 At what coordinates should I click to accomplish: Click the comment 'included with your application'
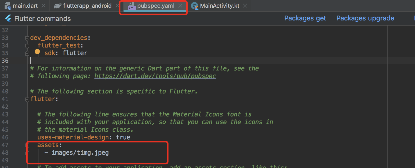pyautogui.click(x=155, y=122)
